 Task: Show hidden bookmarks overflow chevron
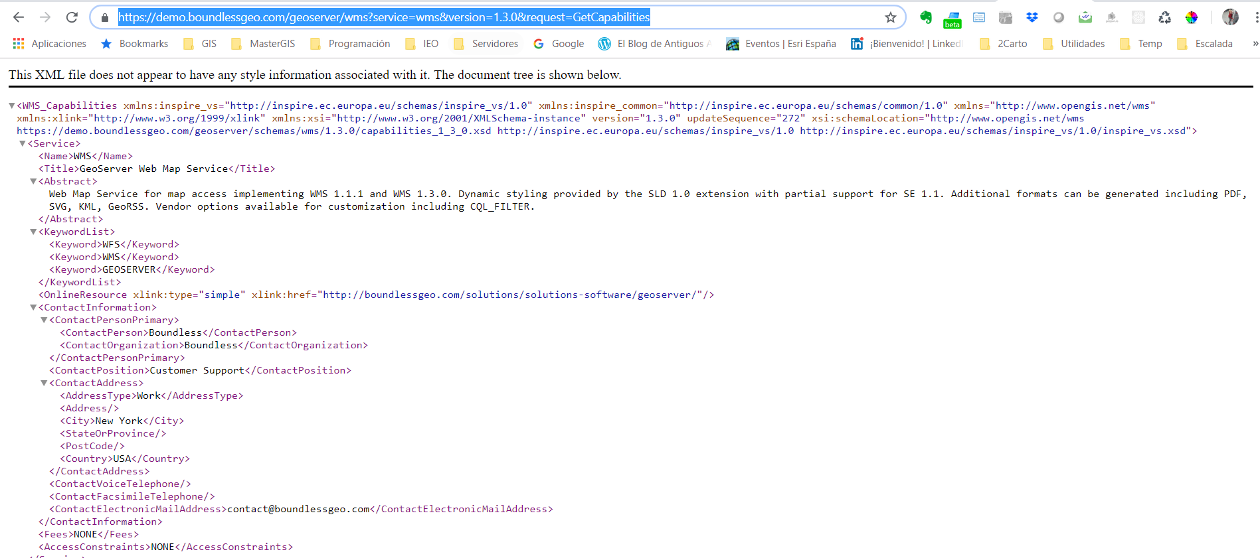pyautogui.click(x=1255, y=44)
